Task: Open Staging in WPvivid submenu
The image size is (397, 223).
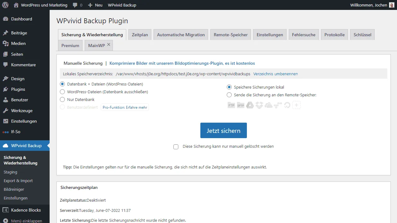Action: coord(11,172)
